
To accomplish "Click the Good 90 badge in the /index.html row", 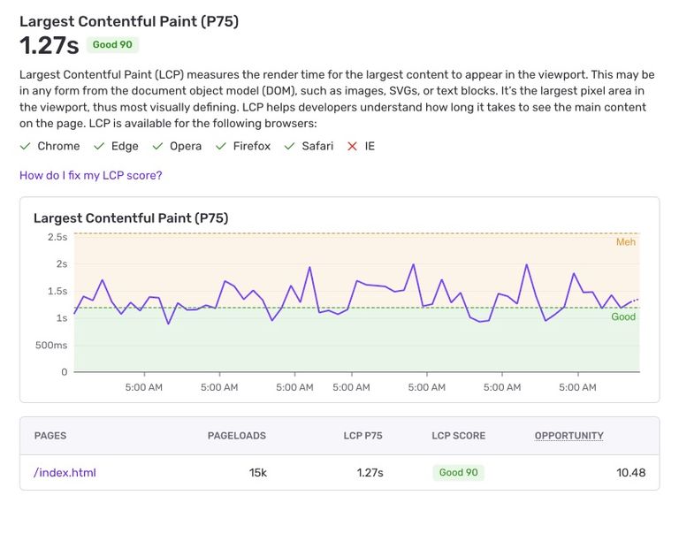I will [458, 472].
